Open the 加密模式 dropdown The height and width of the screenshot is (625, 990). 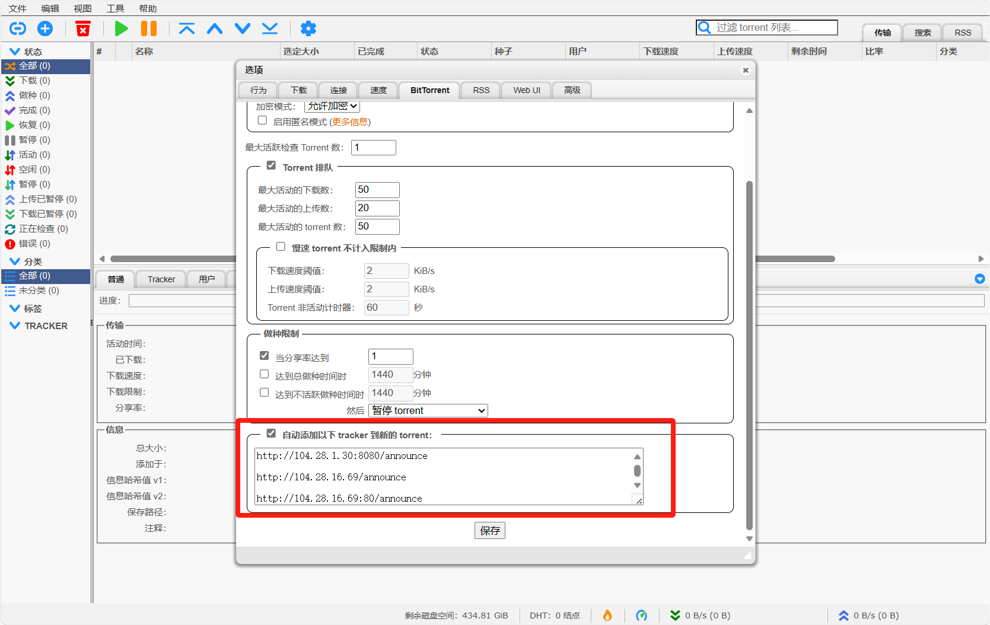(x=332, y=106)
